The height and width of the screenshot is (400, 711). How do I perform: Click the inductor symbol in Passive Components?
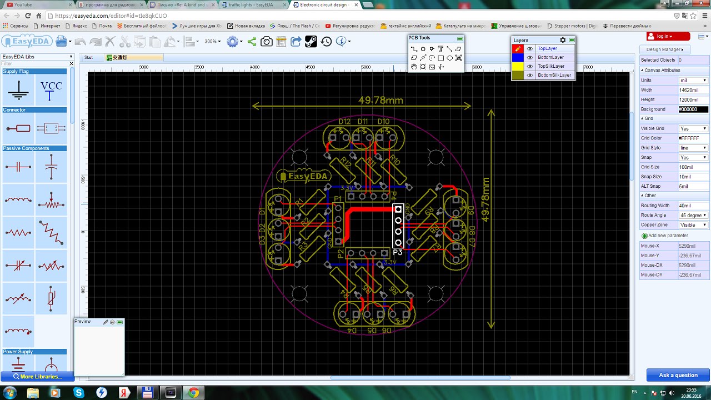point(18,199)
